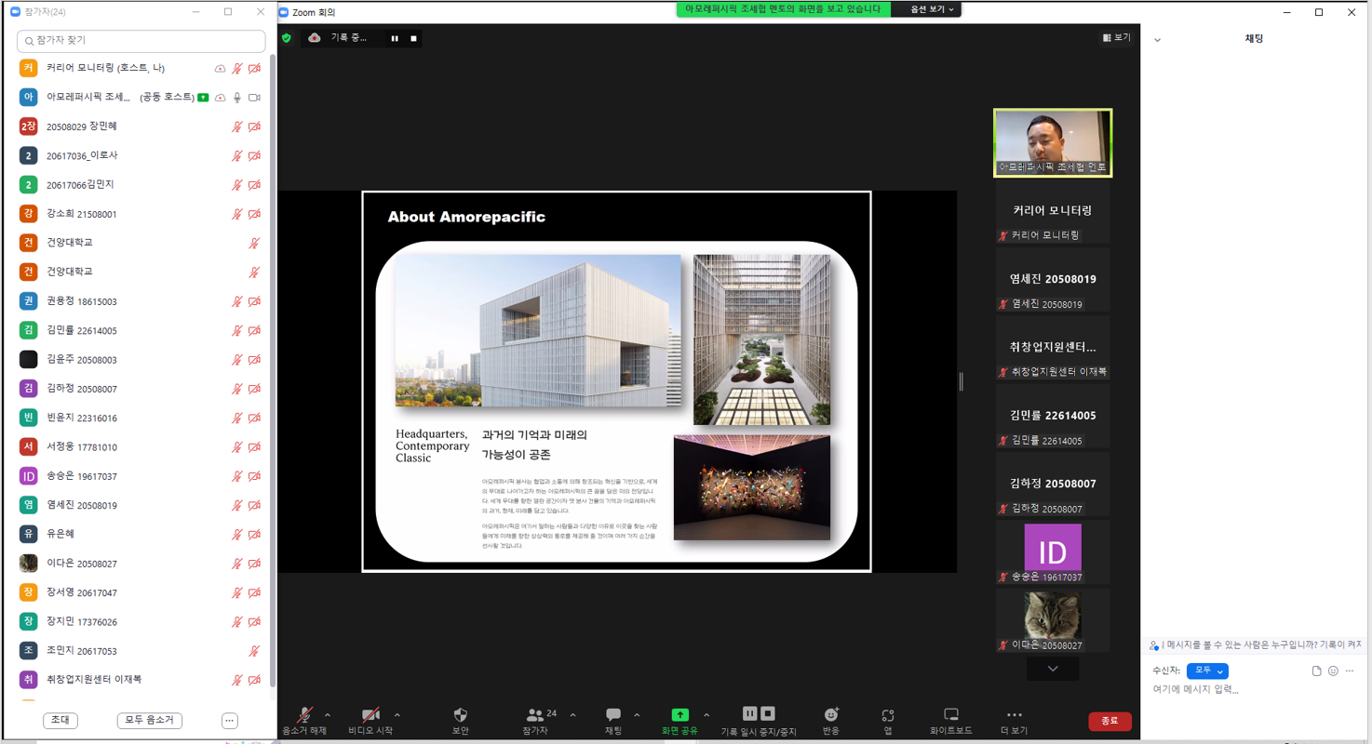
Task: Toggle camera with Start Video (비디오 시작)
Action: (x=370, y=715)
